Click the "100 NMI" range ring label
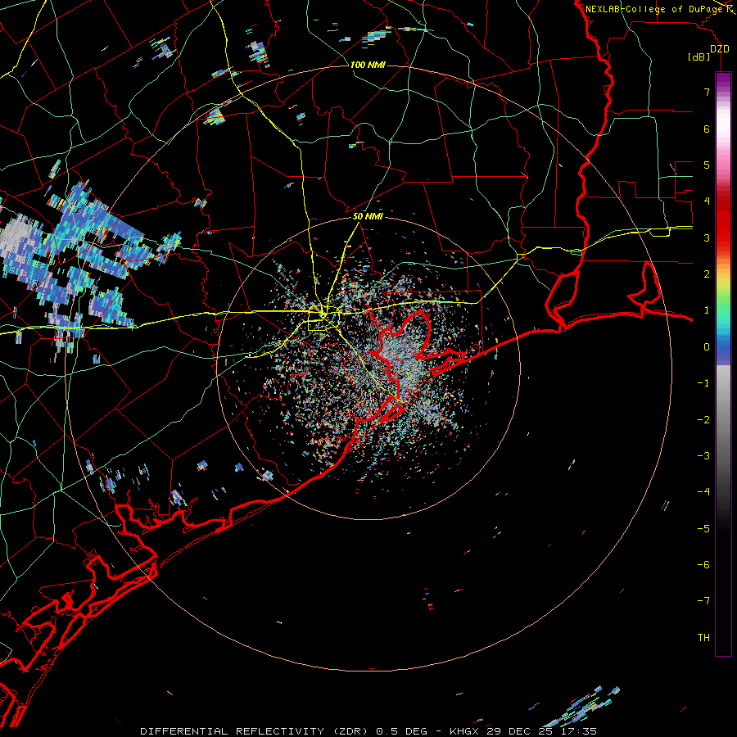 tap(368, 65)
